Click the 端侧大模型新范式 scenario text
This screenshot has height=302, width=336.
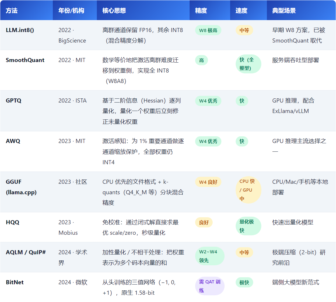click(x=295, y=282)
